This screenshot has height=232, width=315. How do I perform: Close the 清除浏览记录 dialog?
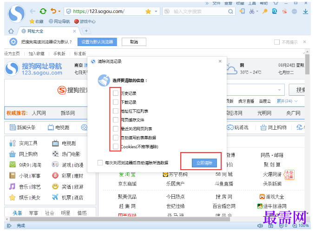220,61
